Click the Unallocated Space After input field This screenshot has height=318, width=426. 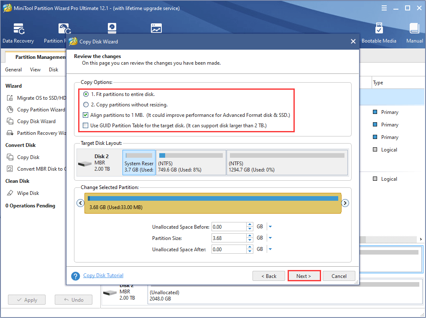[229, 250]
